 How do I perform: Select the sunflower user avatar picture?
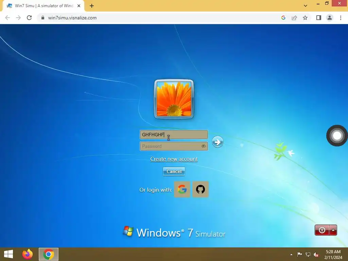tap(174, 99)
